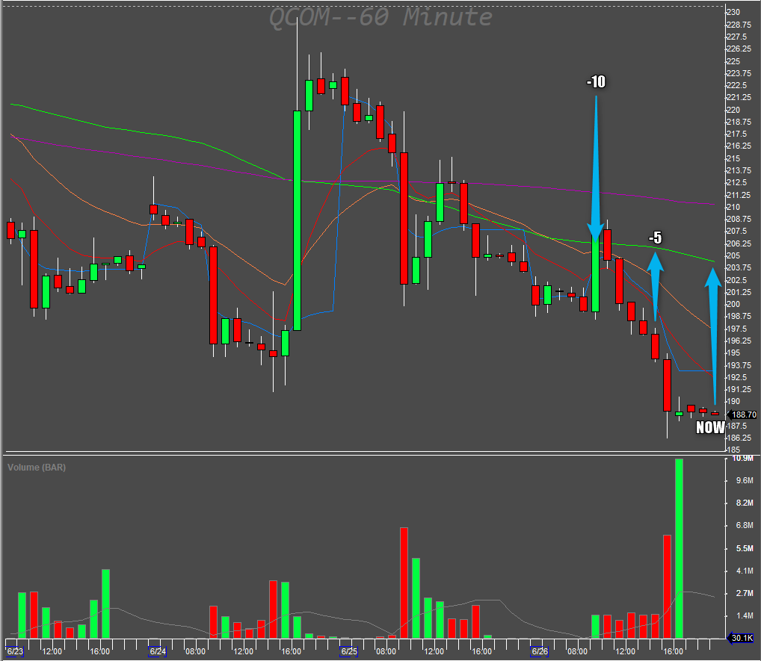
Task: Click the 215 price axis label
Action: [734, 158]
